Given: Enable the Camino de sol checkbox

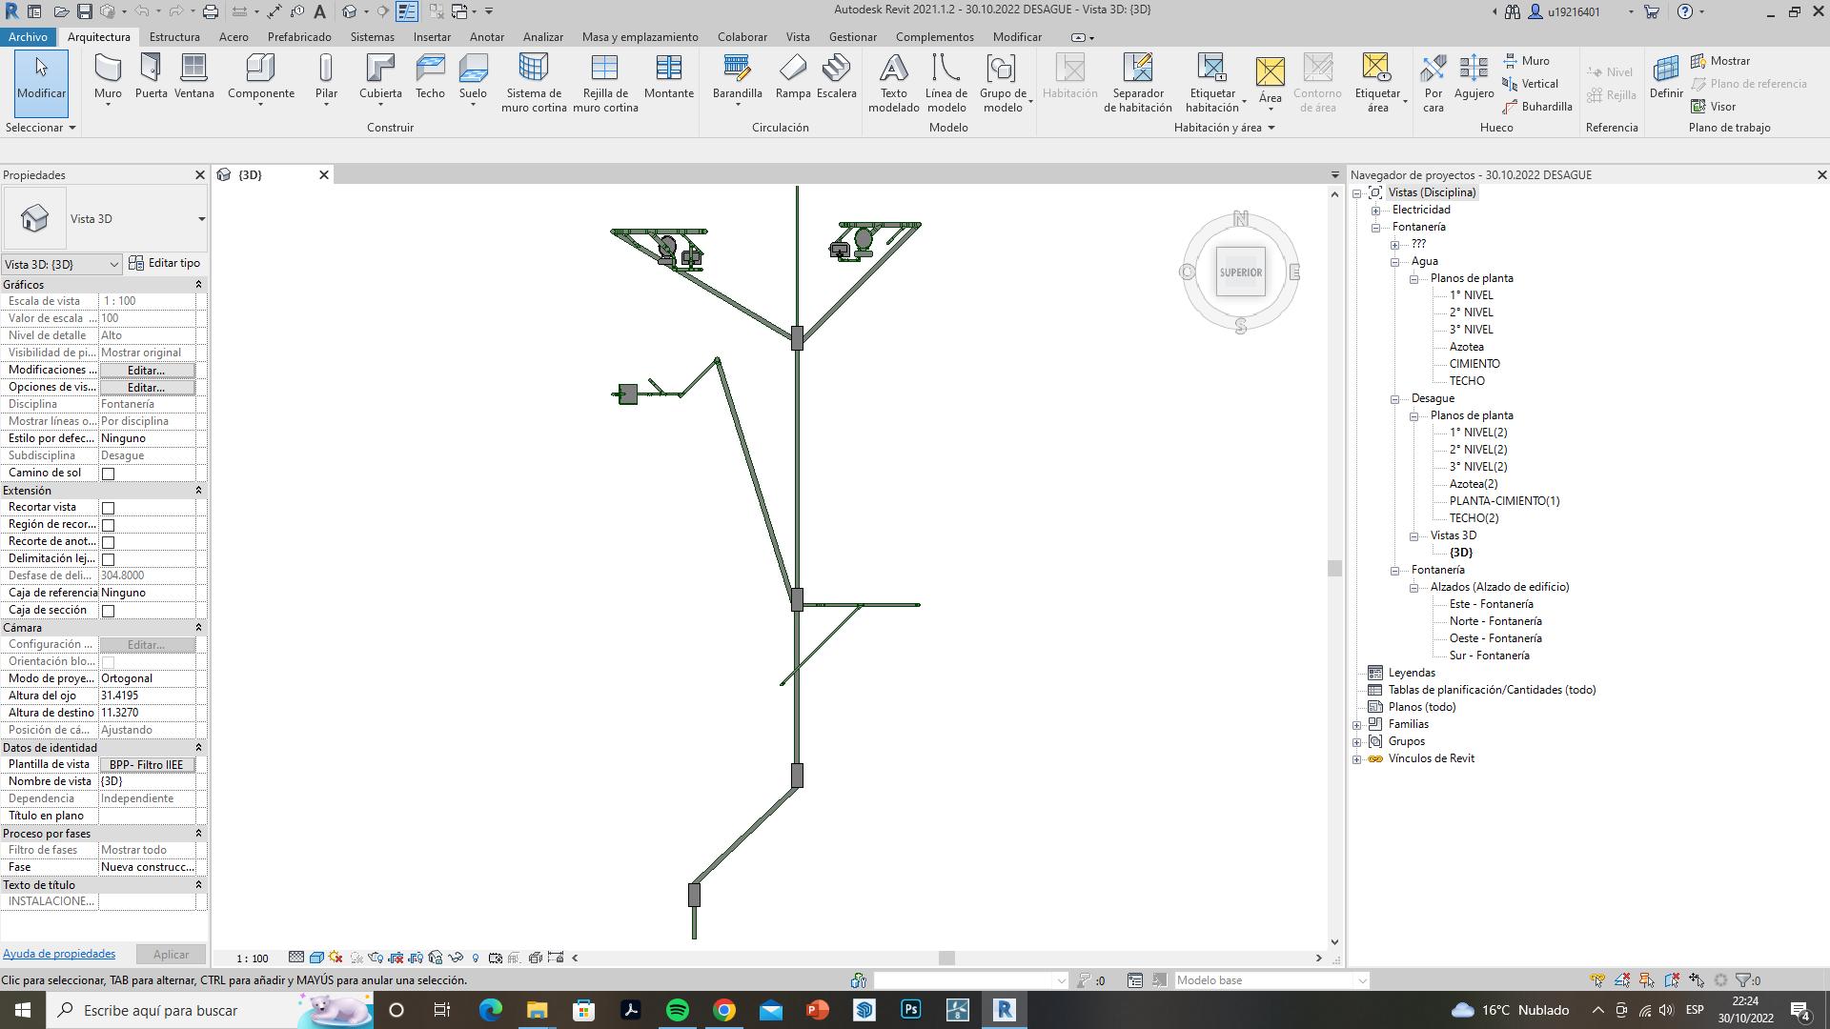Looking at the screenshot, I should tap(108, 474).
